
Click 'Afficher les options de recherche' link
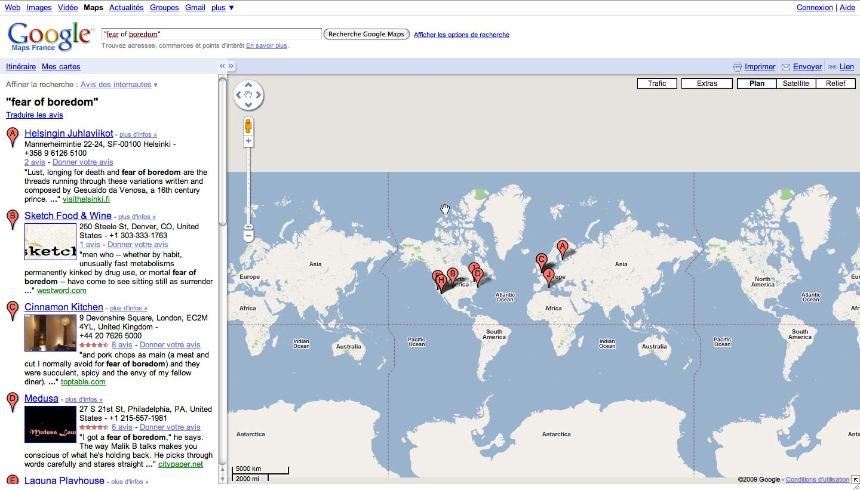click(462, 35)
